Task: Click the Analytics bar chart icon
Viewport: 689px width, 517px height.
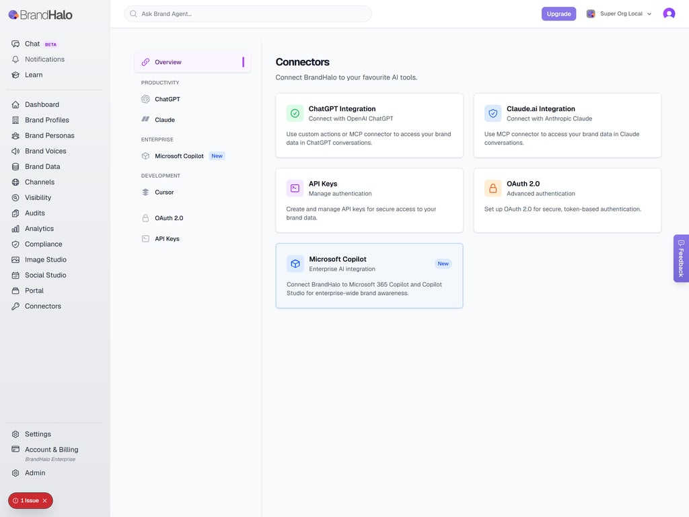Action: [15, 229]
